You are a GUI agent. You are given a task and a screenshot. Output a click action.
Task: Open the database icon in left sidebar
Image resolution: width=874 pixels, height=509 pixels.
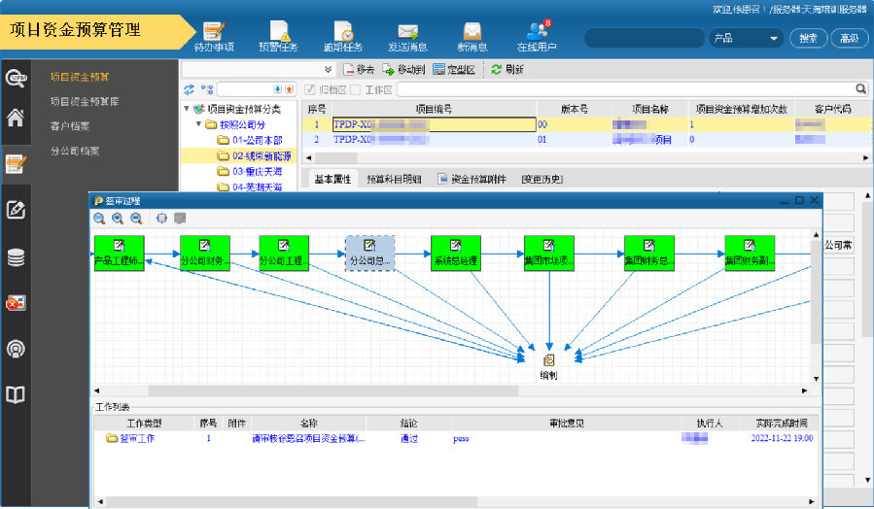pos(16,257)
